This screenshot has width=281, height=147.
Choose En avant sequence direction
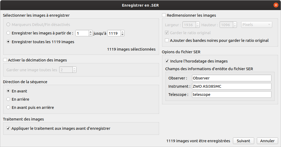point(8,91)
